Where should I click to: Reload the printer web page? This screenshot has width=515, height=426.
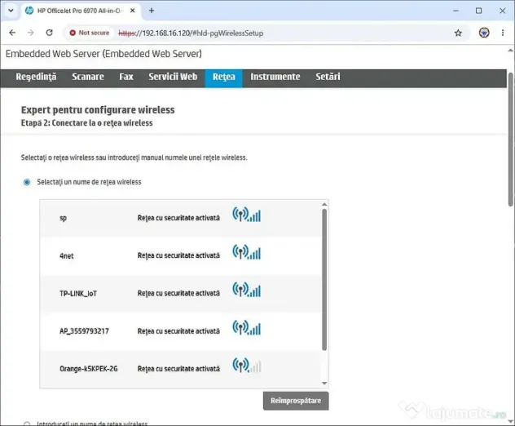(x=49, y=33)
